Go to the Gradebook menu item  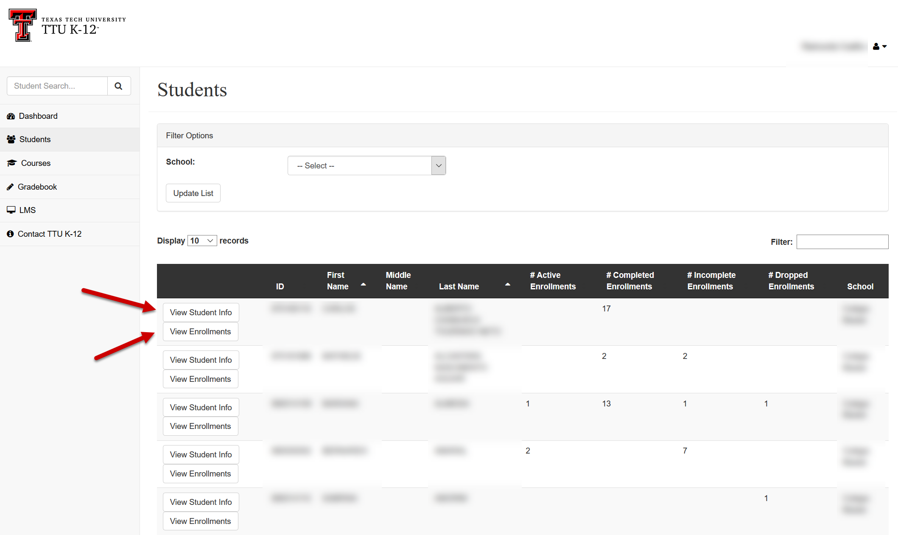[37, 187]
